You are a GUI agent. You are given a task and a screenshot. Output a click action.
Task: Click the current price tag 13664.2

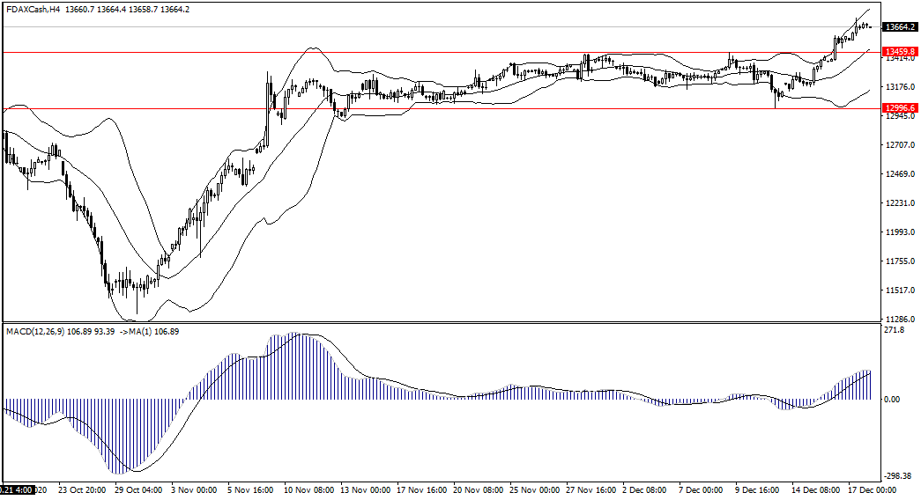pos(900,27)
